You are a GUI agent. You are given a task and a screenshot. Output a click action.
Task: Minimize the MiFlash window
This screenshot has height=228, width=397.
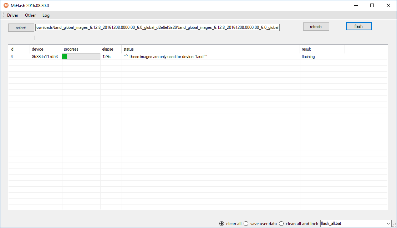tap(356, 5)
